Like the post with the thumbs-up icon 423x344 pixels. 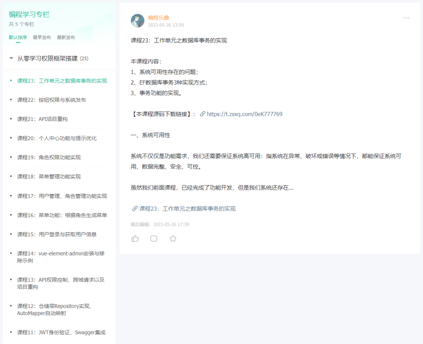[x=135, y=238]
